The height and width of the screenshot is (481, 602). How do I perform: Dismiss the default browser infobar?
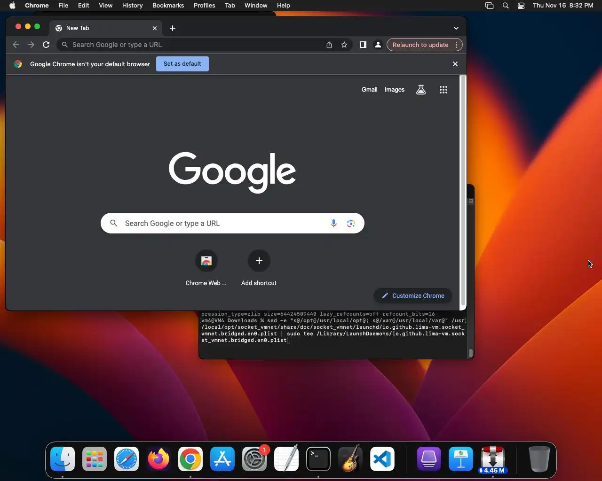pyautogui.click(x=455, y=64)
